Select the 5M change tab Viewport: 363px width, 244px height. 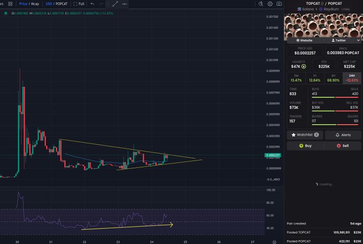click(x=296, y=78)
